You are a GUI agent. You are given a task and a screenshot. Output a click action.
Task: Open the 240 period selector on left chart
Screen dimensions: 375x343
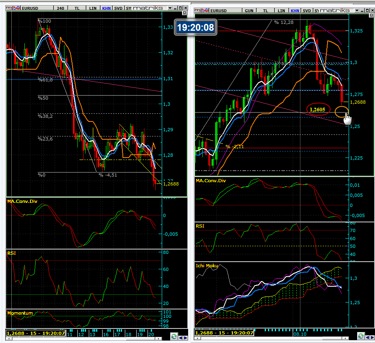pos(60,8)
